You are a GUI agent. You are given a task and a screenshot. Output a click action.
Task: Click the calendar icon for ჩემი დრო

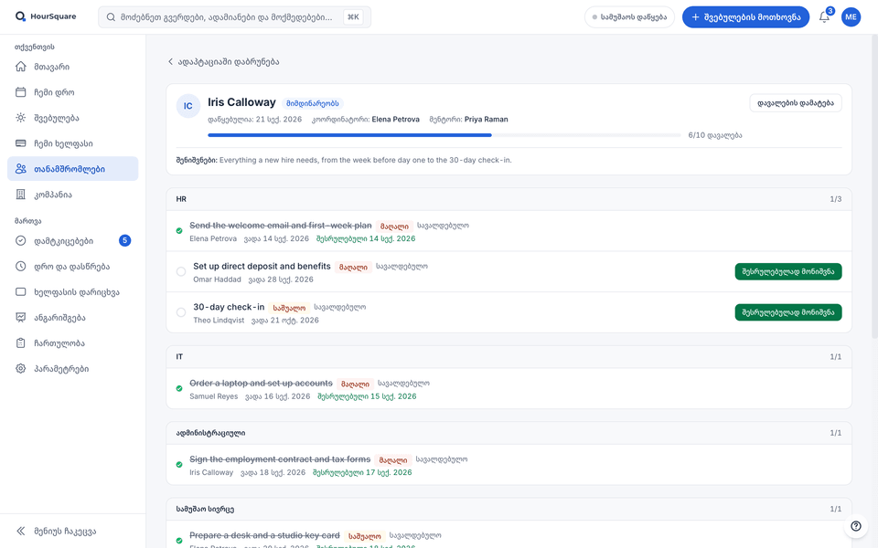pos(21,92)
